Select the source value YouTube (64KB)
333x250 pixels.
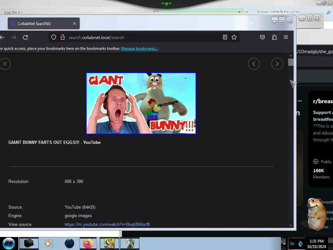[80, 207]
